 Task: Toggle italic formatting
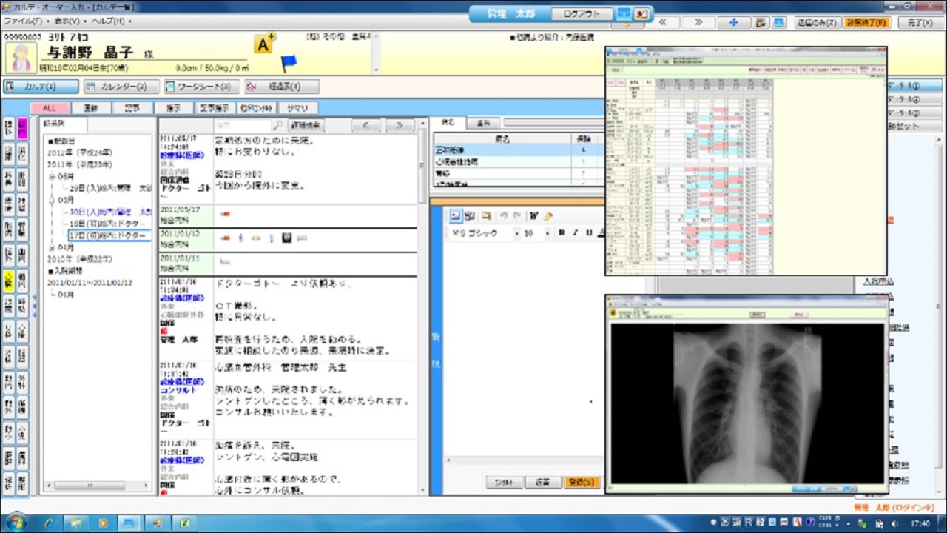(x=576, y=233)
